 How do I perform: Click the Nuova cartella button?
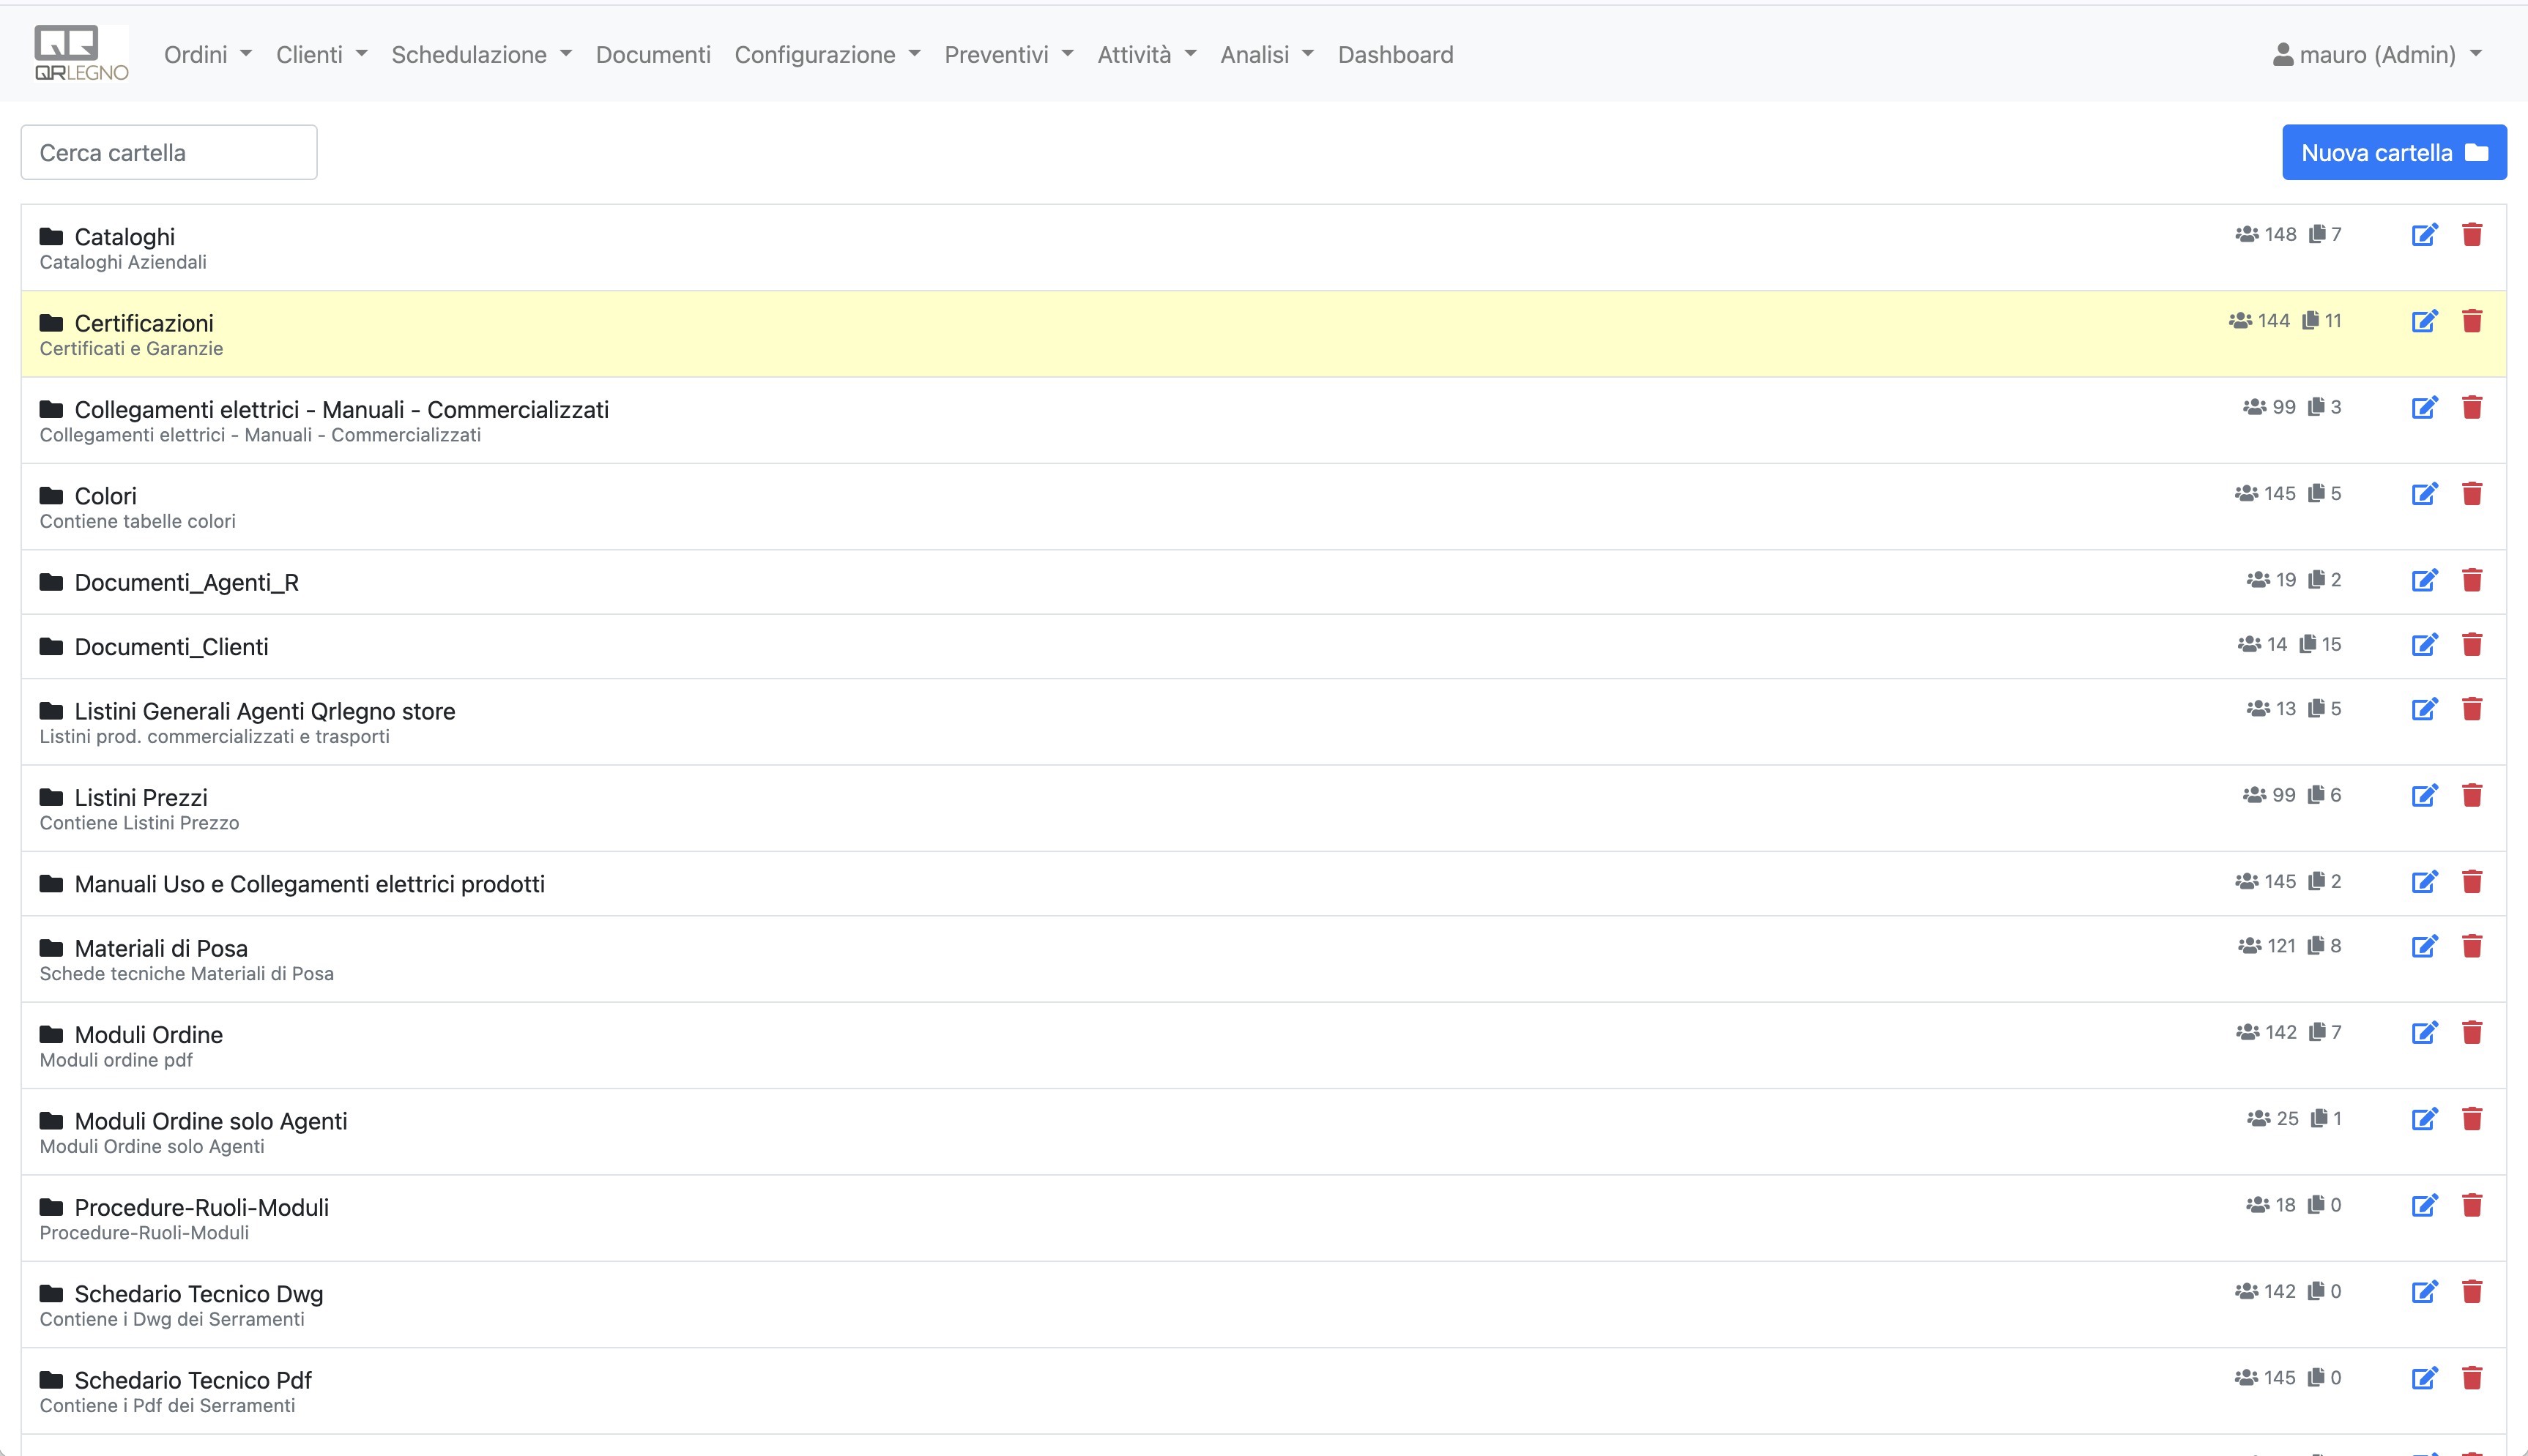(2393, 153)
